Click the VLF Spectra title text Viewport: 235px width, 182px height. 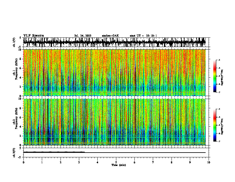34,36
